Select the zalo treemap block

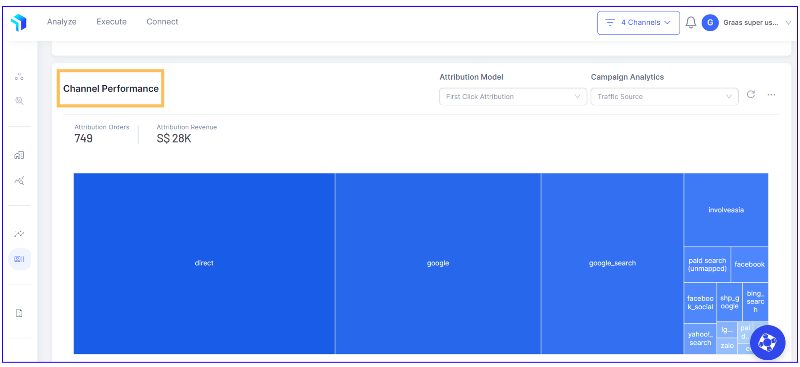click(x=727, y=346)
